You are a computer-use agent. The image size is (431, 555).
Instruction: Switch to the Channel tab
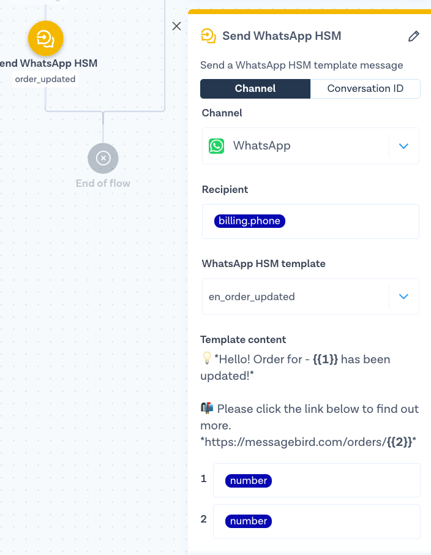pos(255,89)
